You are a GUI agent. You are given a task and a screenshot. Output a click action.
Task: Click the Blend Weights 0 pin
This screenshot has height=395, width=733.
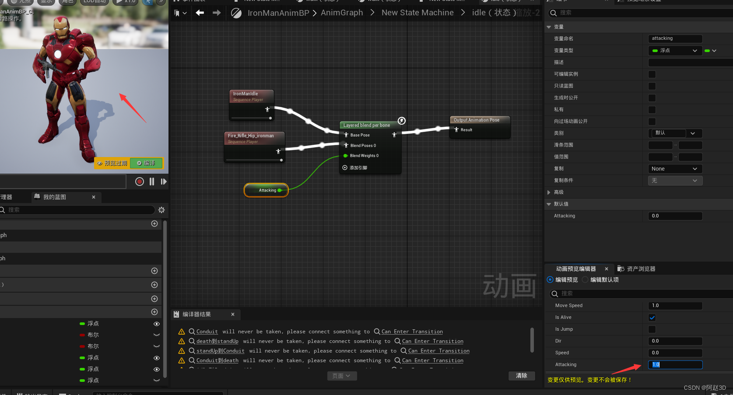click(346, 156)
